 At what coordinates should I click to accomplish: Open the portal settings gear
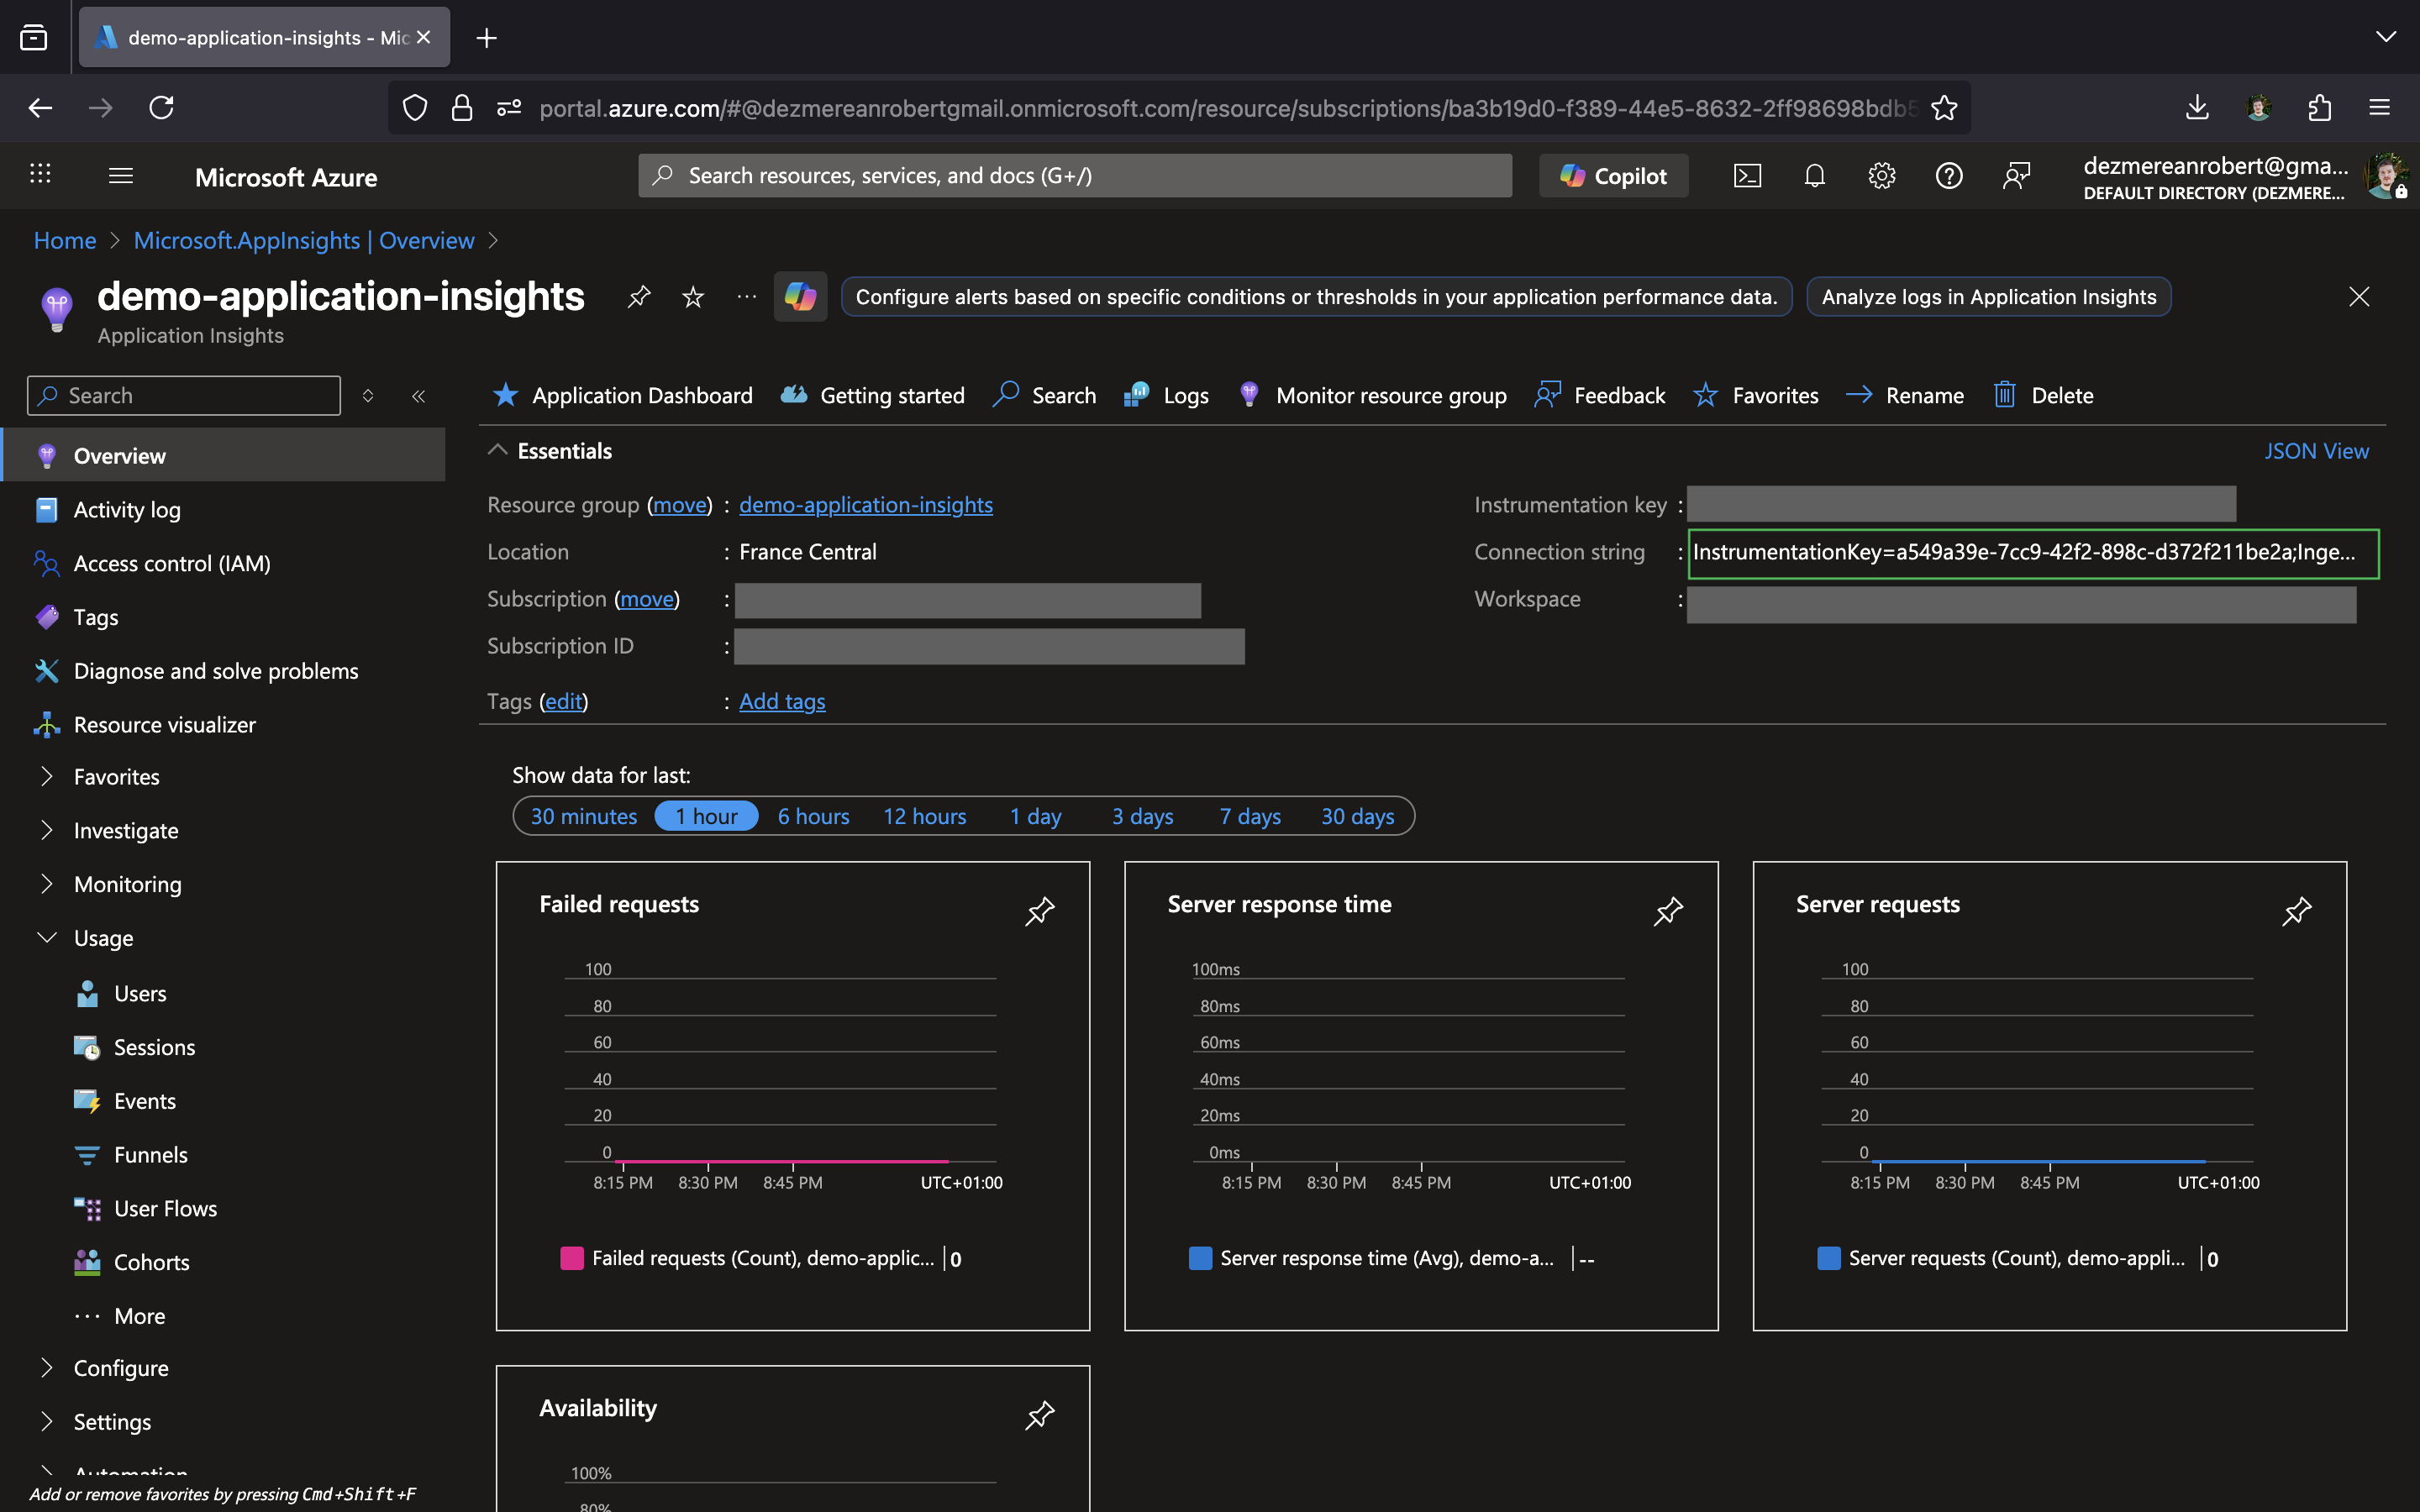(x=1881, y=175)
